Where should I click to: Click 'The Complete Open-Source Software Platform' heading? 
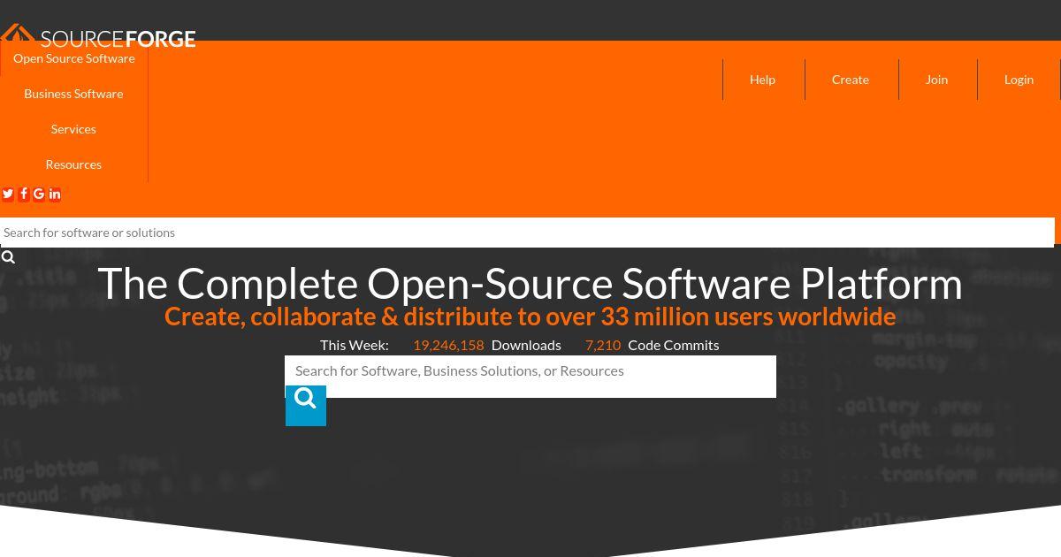[x=530, y=284]
